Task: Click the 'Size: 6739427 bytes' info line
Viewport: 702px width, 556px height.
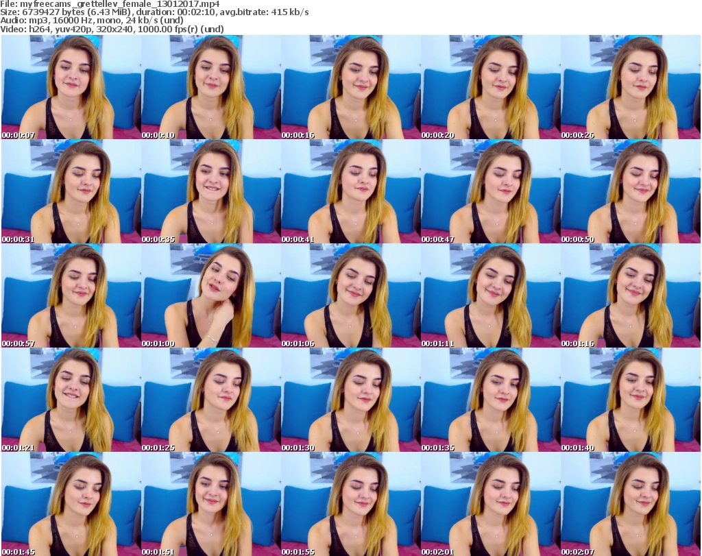Action: [x=154, y=12]
